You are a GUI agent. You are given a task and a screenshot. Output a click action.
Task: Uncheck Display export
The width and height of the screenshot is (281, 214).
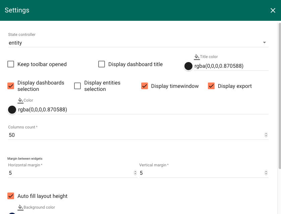211,86
